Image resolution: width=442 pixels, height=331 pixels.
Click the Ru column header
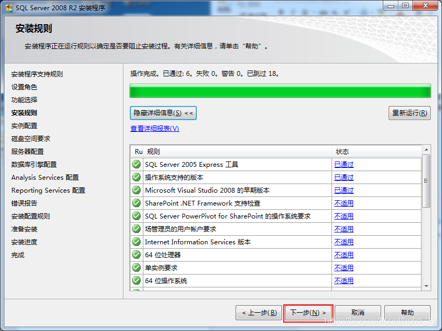pos(137,152)
